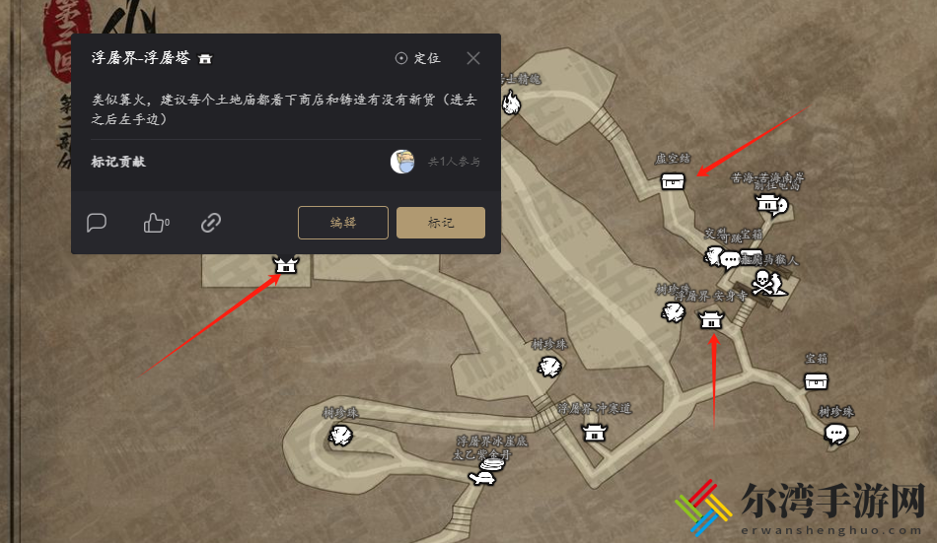937x543 pixels.
Task: Click the 编辑 edit button
Action: click(x=343, y=223)
